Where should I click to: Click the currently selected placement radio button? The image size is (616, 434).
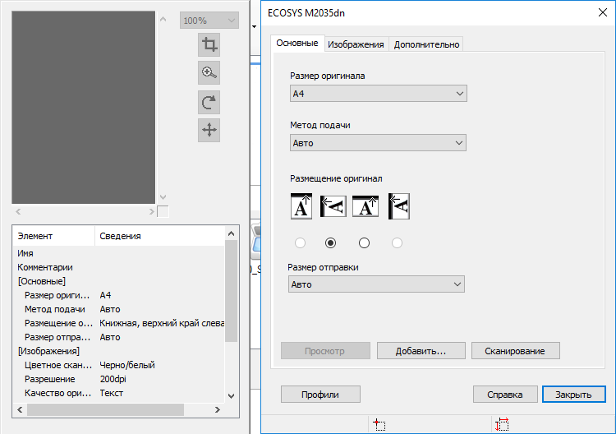331,242
